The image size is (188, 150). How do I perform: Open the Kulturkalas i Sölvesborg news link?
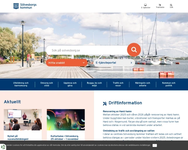[x=65, y=137]
